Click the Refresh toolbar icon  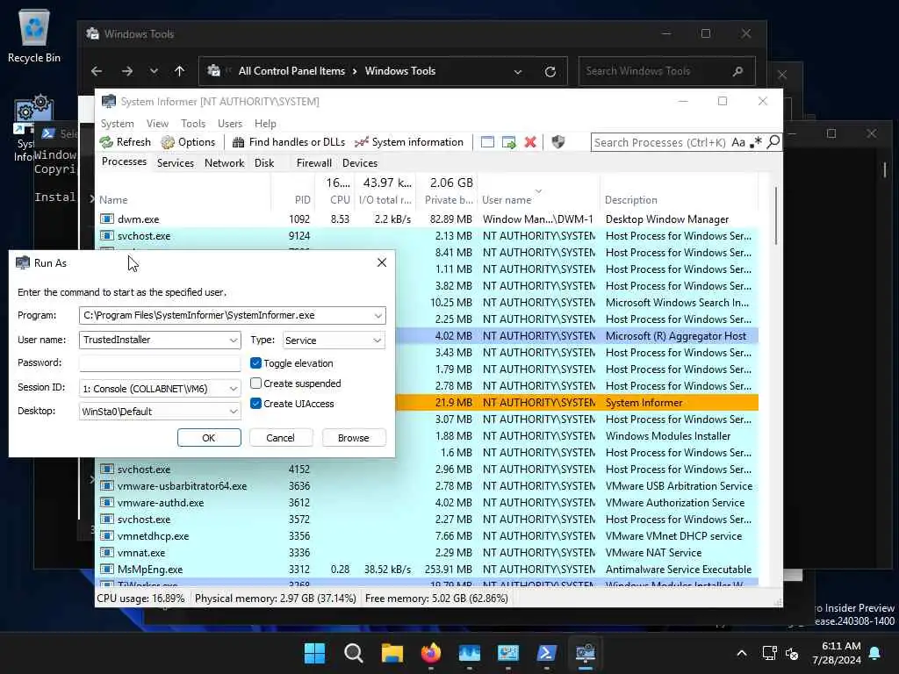pyautogui.click(x=106, y=142)
